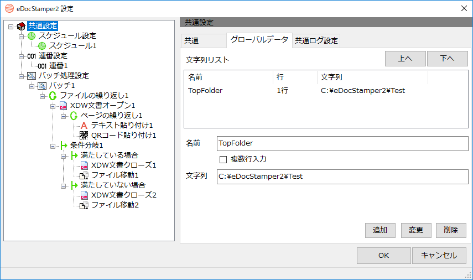Click the 名前 input field

pyautogui.click(x=342, y=143)
